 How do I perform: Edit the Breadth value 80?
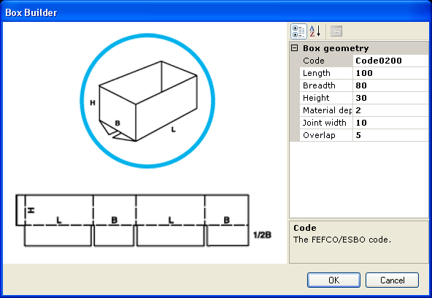(x=390, y=85)
